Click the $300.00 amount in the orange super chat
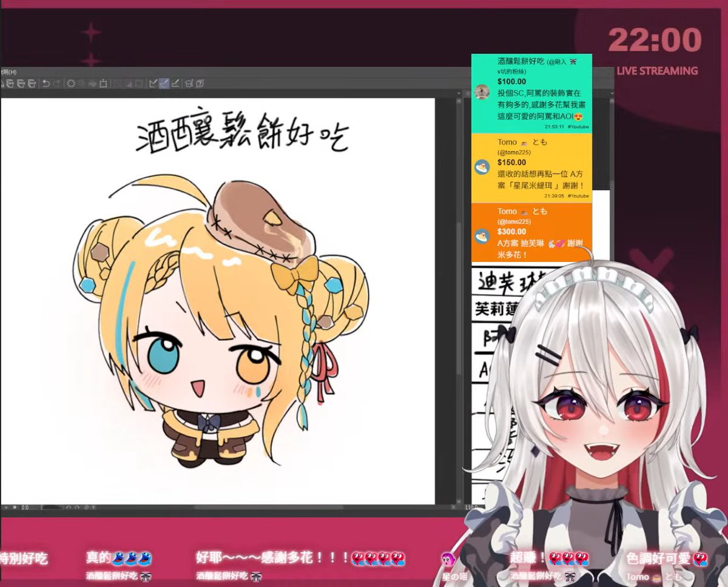The height and width of the screenshot is (587, 728). pyautogui.click(x=511, y=232)
